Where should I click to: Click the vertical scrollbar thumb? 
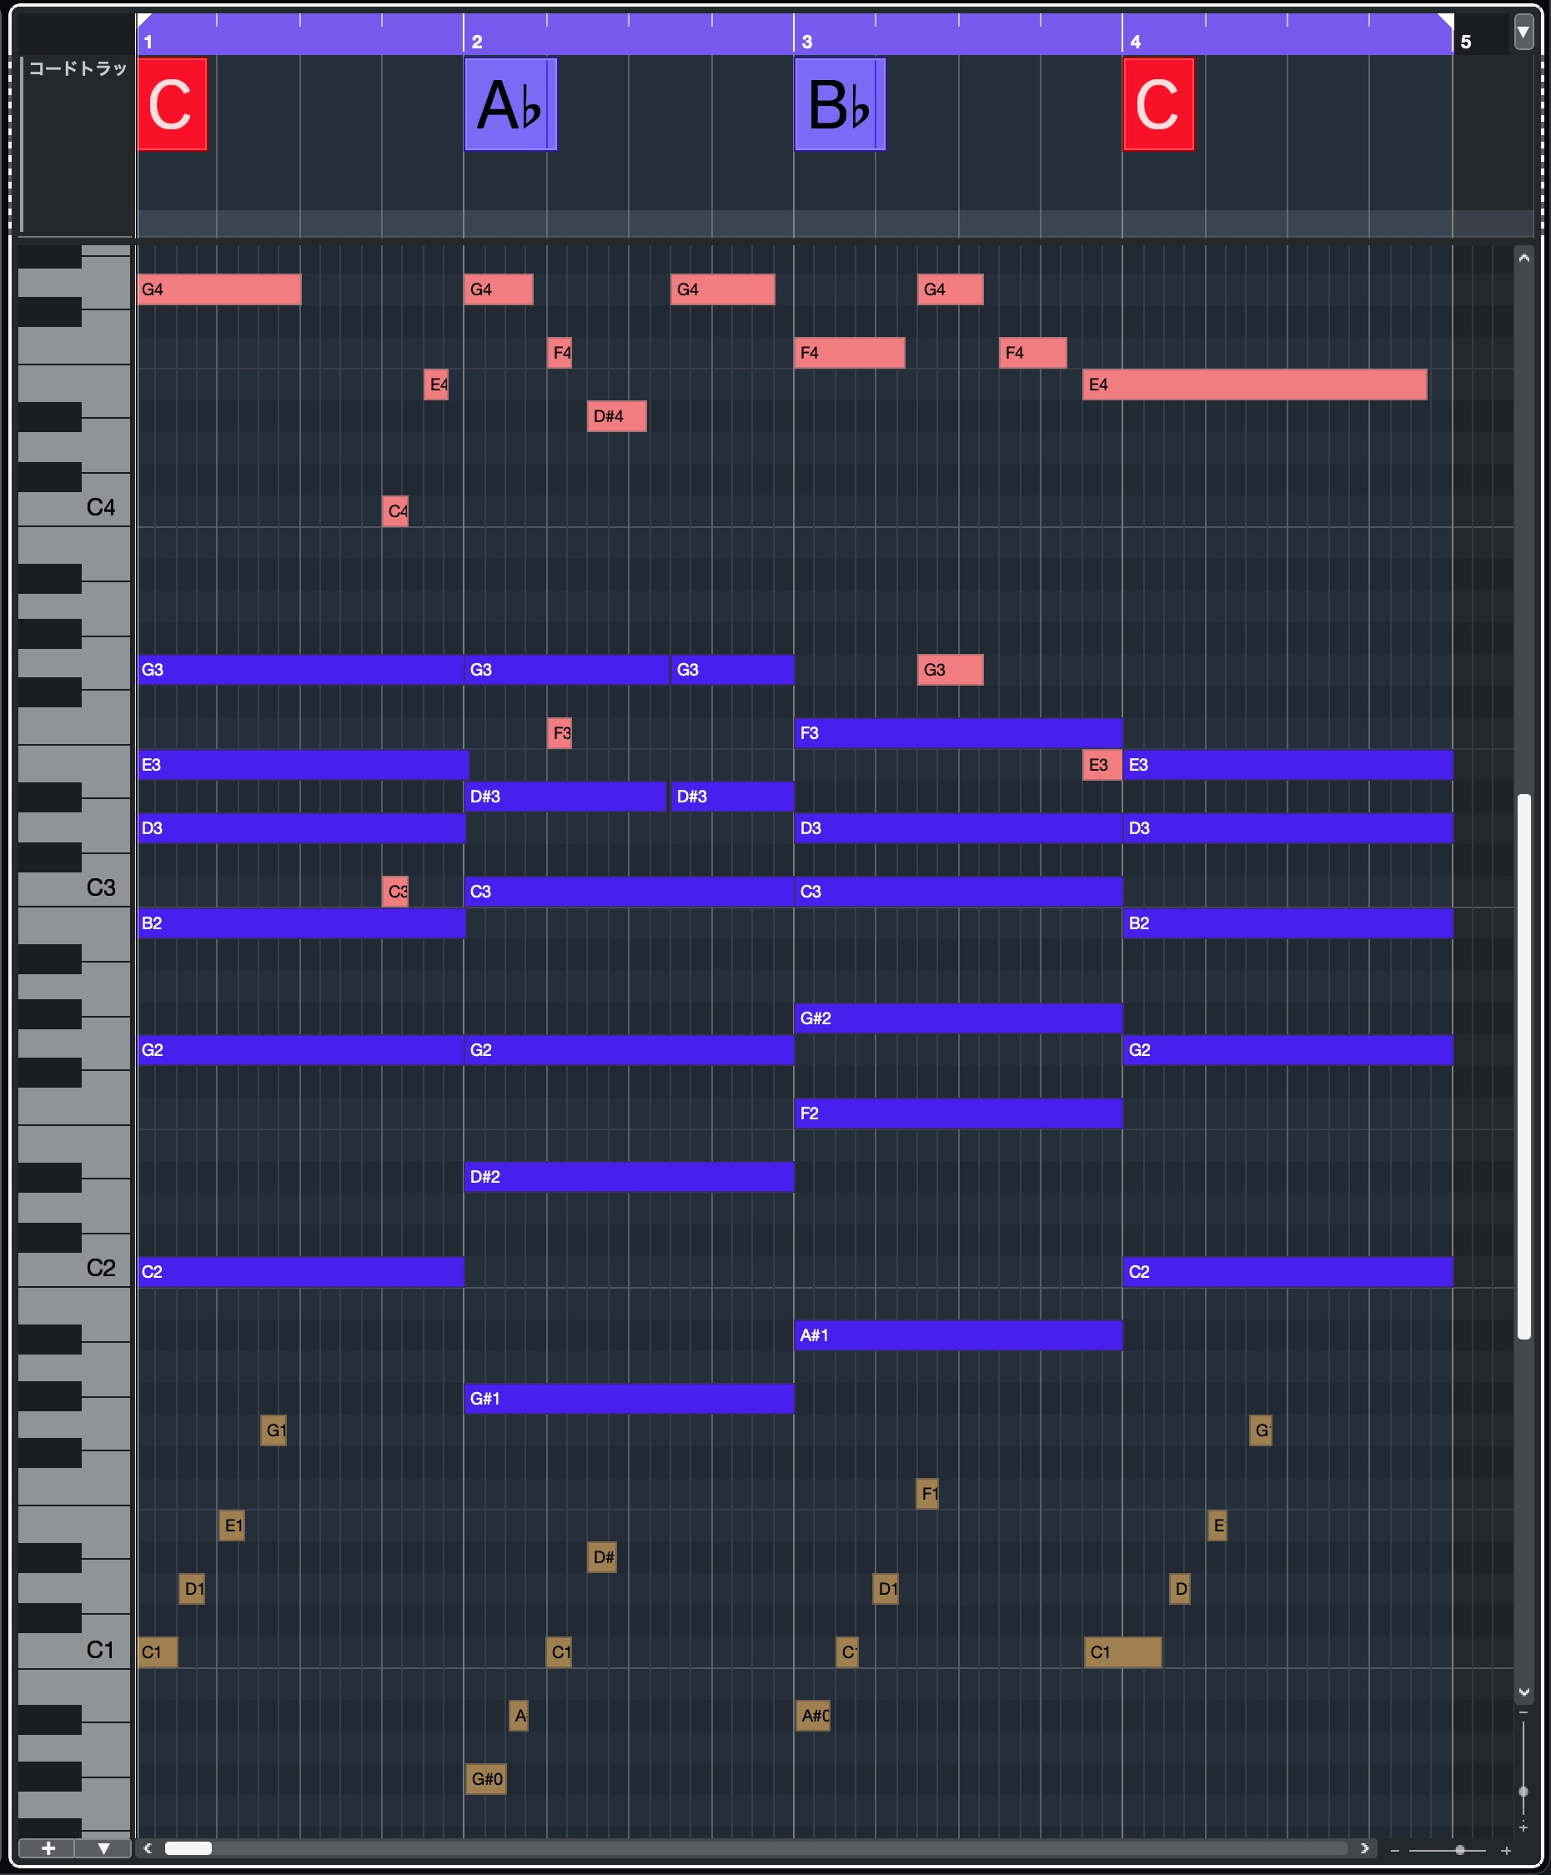(1524, 1066)
